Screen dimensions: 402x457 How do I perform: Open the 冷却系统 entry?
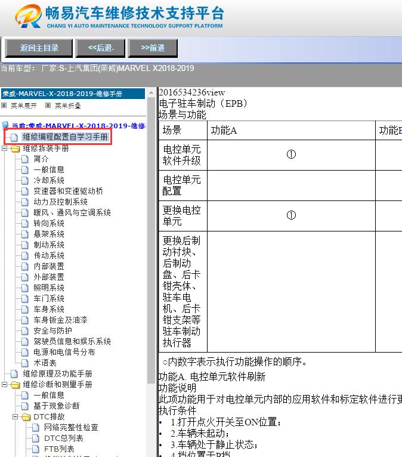[49, 180]
